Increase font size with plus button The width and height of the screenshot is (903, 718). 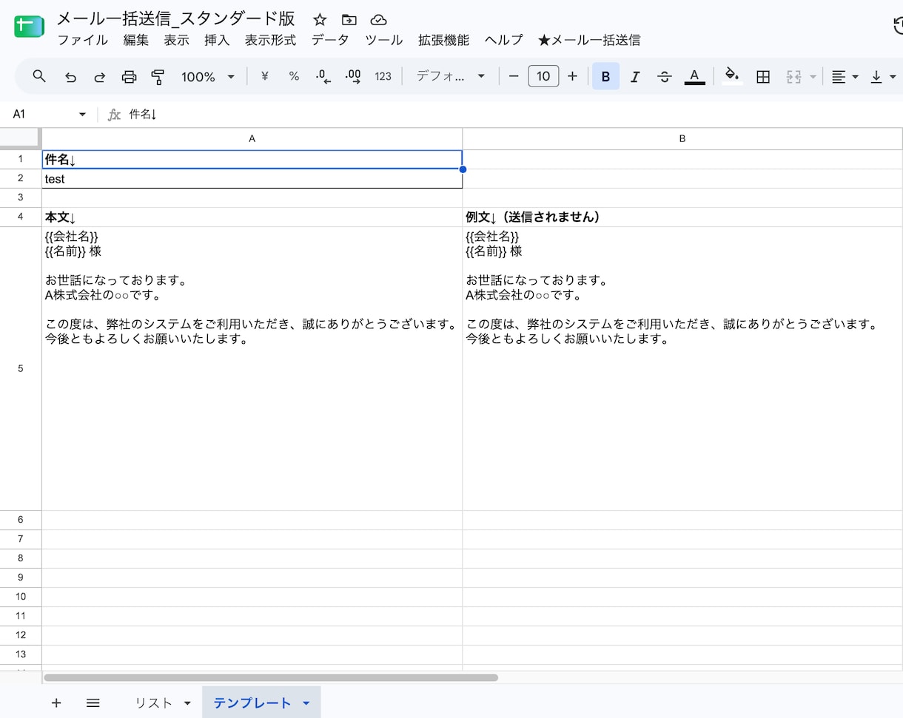click(x=572, y=76)
